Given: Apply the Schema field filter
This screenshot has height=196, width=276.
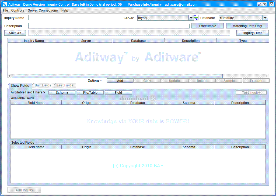Looking at the screenshot, I should coord(62,92).
